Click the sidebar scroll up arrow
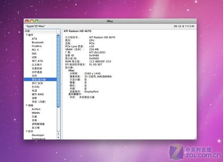223x162 pixels. point(58,134)
